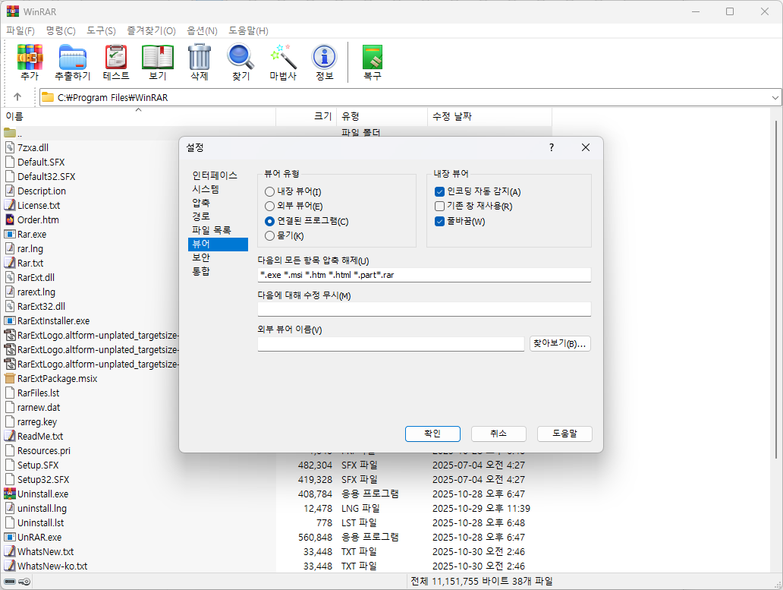Click the 확인 button
The height and width of the screenshot is (590, 783).
432,434
